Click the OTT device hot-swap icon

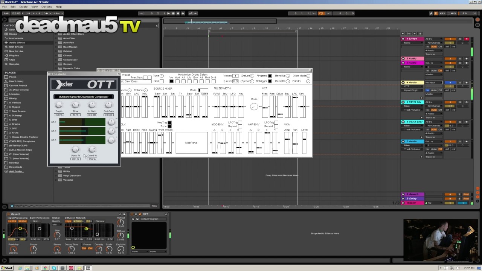(x=166, y=214)
